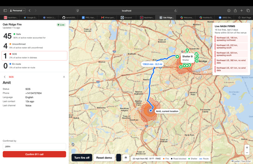Viewport: 253px width, 164px height.
Task: Select the En route count row
Action: 34,66
